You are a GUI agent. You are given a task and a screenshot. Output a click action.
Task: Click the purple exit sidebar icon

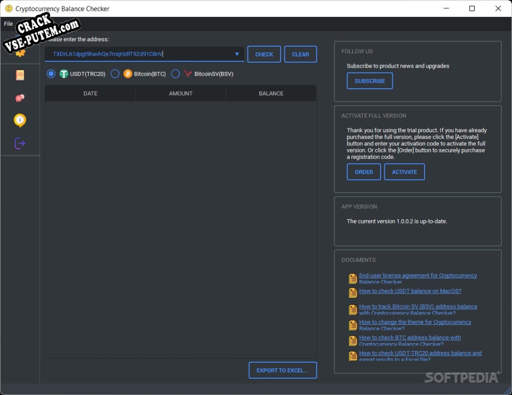tap(20, 143)
